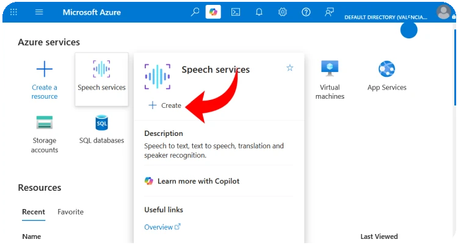Viewport: 458px width, 245px height.
Task: Open the app launcher grid icon
Action: coord(13,12)
